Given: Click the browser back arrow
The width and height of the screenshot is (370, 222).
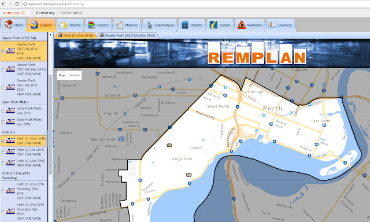Looking at the screenshot, I should tap(3, 4).
